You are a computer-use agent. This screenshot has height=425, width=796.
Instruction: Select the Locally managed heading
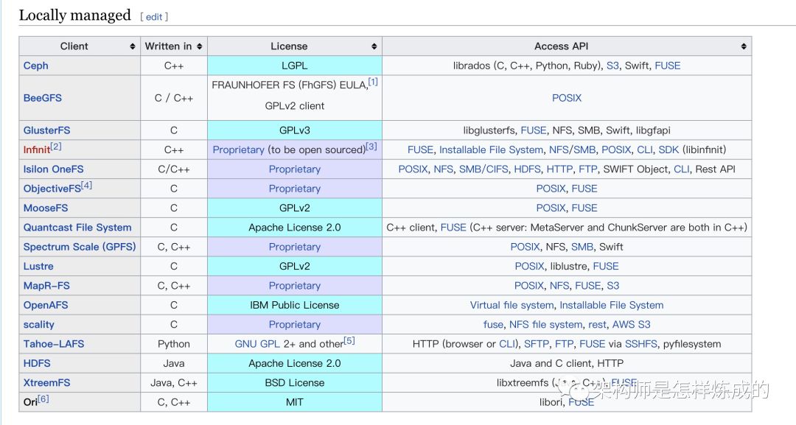pyautogui.click(x=74, y=15)
